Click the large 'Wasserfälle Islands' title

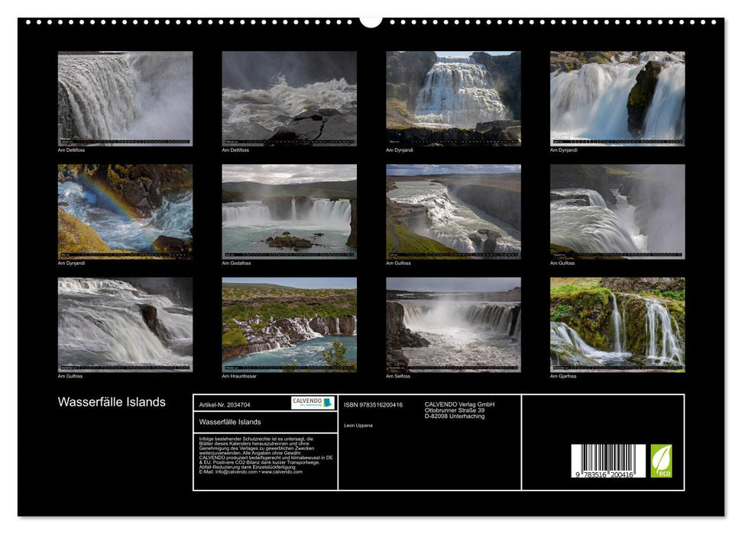112,402
